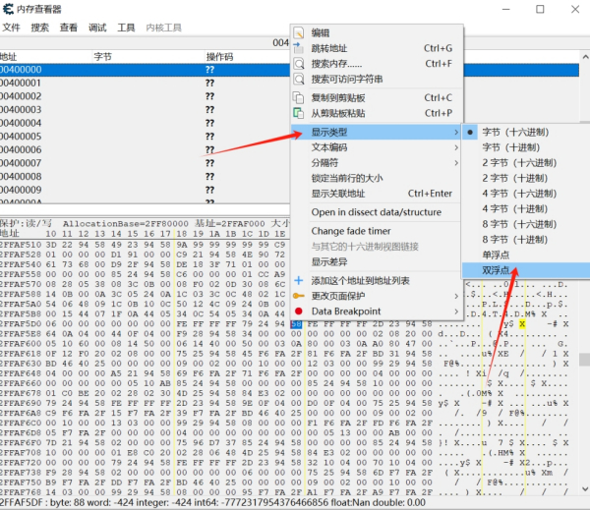
Task: Click the AllocationBase=2FF80000 info text
Action: point(125,224)
